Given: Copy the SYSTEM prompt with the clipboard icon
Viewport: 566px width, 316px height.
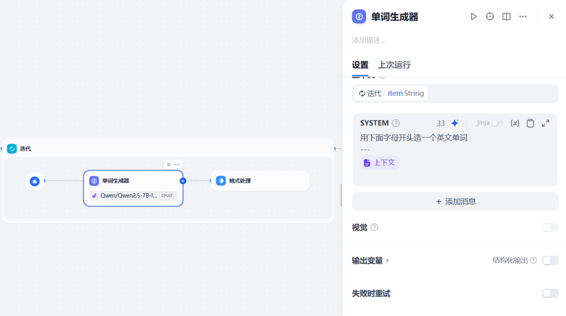Looking at the screenshot, I should (x=530, y=122).
